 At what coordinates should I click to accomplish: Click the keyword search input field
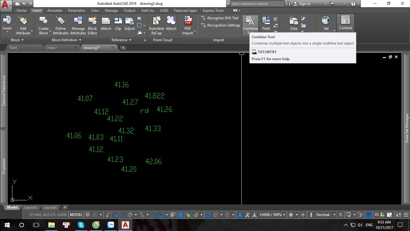coord(257,4)
